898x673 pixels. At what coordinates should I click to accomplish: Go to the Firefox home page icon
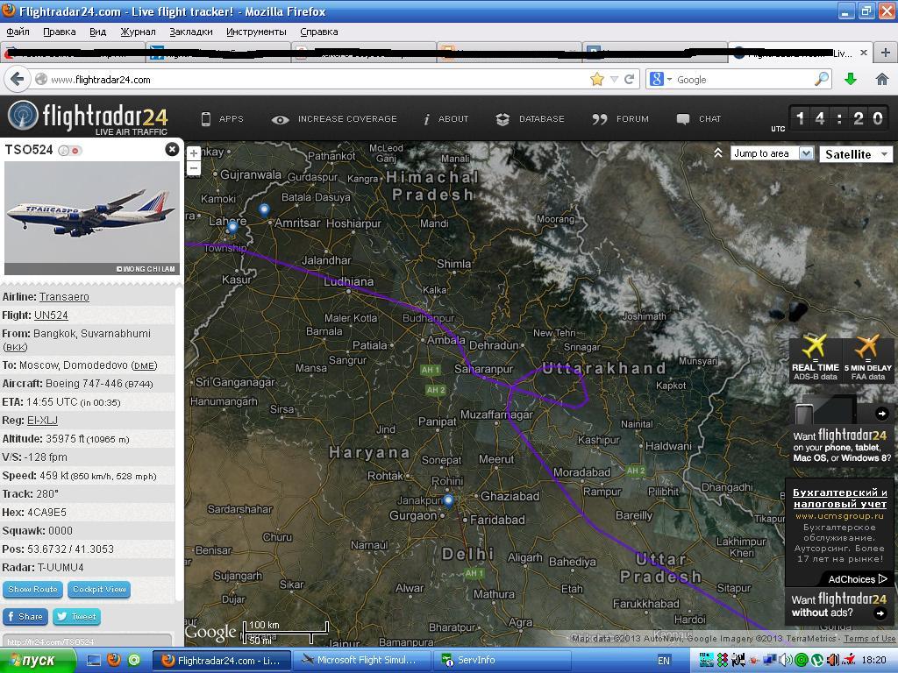point(882,80)
